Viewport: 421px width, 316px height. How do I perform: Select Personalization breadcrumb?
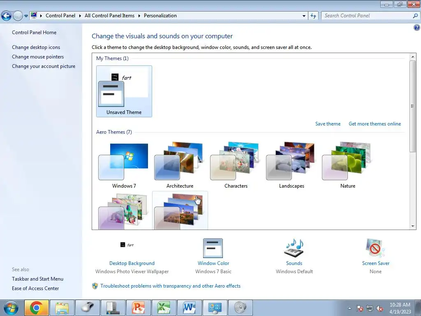coord(160,16)
